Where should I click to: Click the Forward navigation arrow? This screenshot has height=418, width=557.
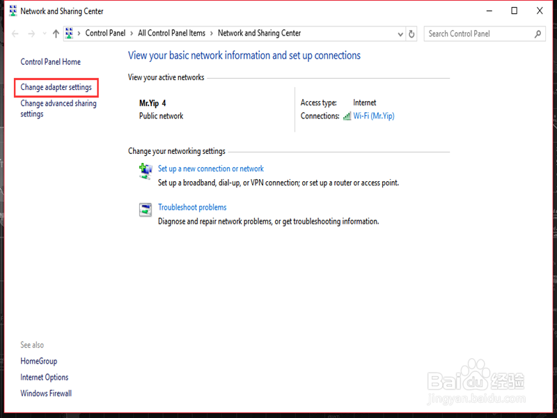coord(31,33)
